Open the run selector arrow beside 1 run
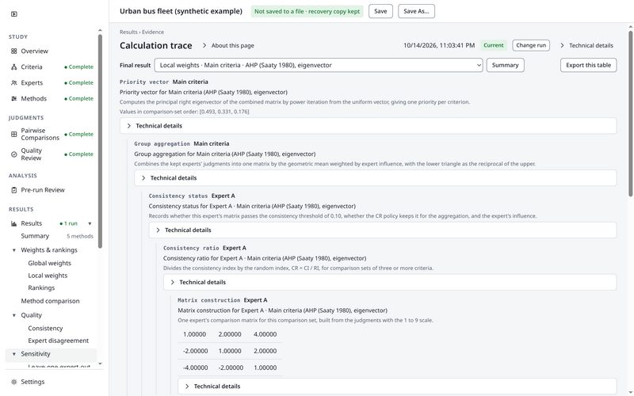Image resolution: width=634 pixels, height=396 pixels. click(90, 223)
